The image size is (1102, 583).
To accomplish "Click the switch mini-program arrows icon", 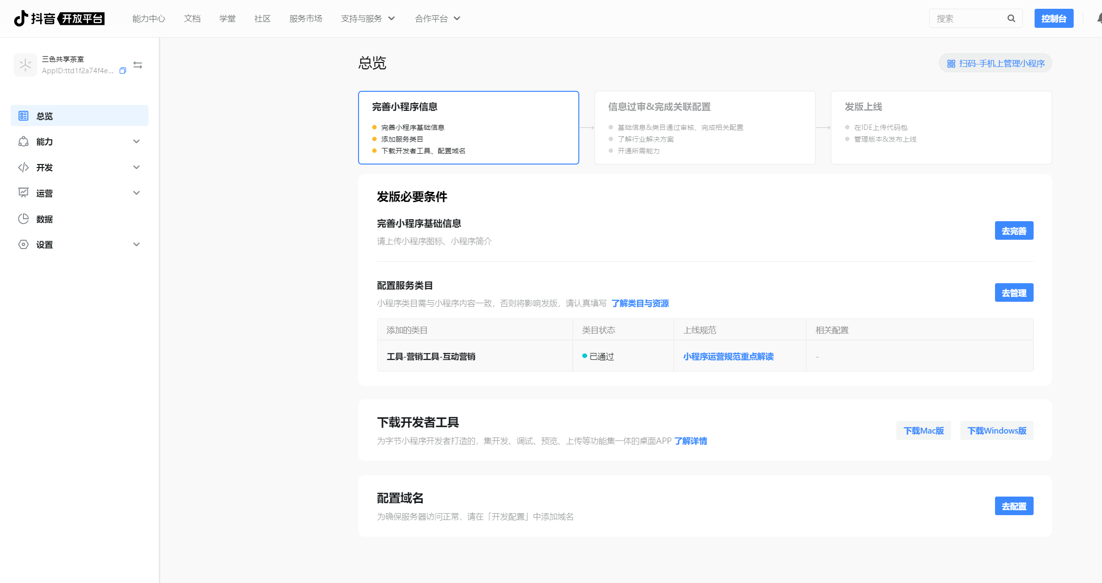I will 138,65.
